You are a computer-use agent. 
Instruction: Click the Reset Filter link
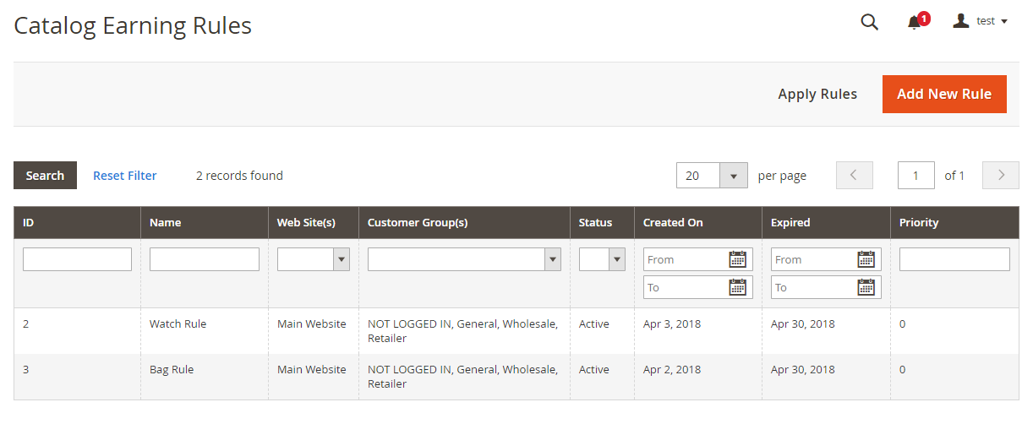click(x=125, y=176)
